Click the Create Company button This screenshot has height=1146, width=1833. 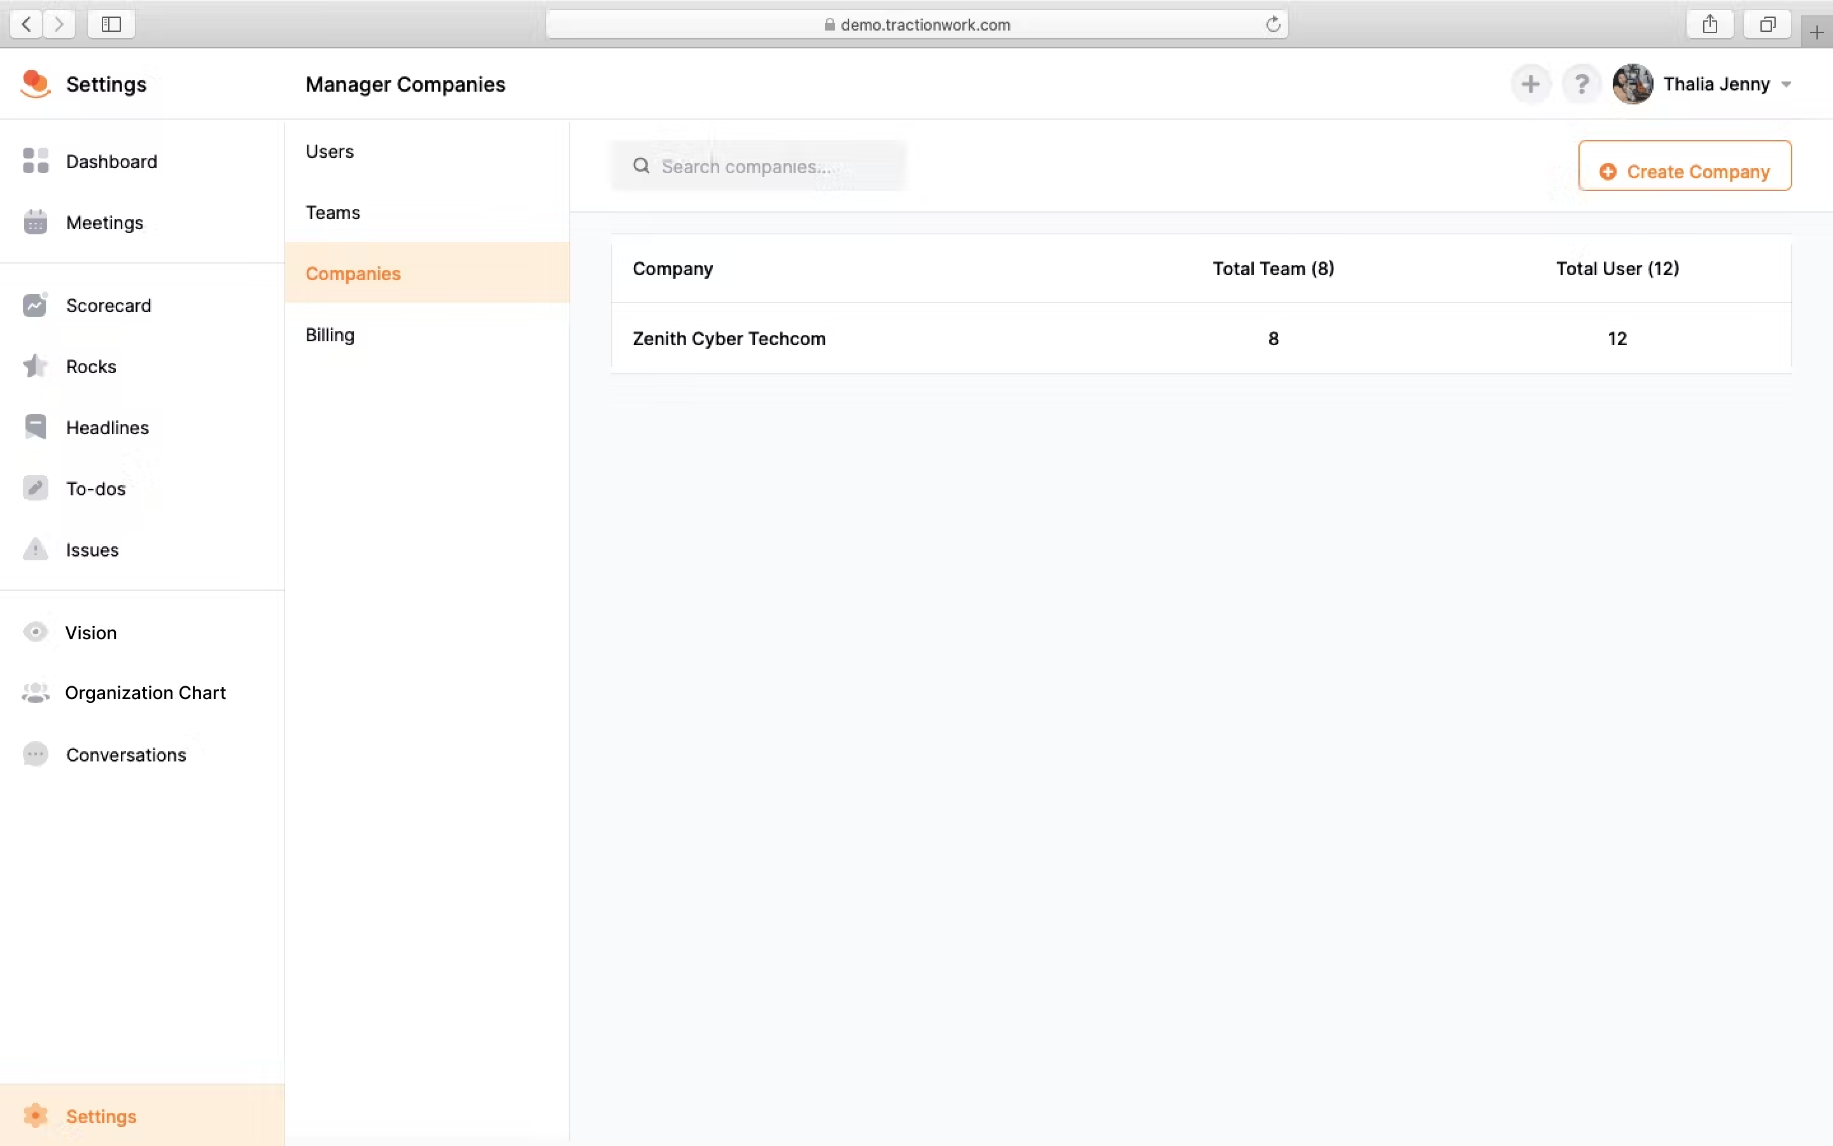point(1685,167)
